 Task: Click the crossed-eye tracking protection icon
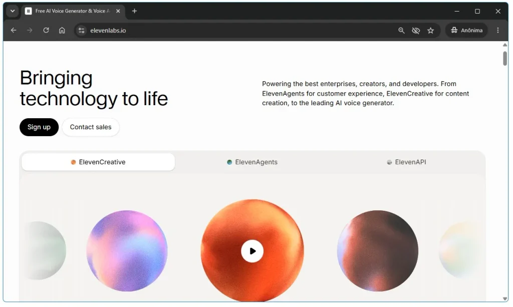416,31
